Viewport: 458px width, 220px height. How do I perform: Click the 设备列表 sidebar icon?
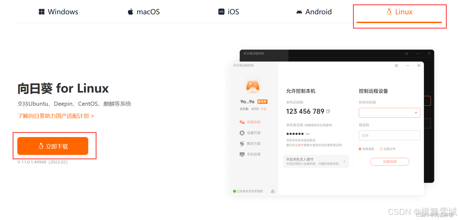[242, 133]
